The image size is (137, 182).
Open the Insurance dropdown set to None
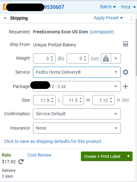(77, 128)
